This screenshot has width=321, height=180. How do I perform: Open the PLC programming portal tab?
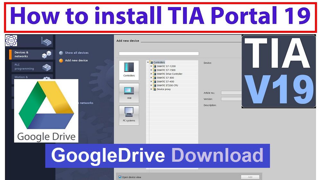24,67
